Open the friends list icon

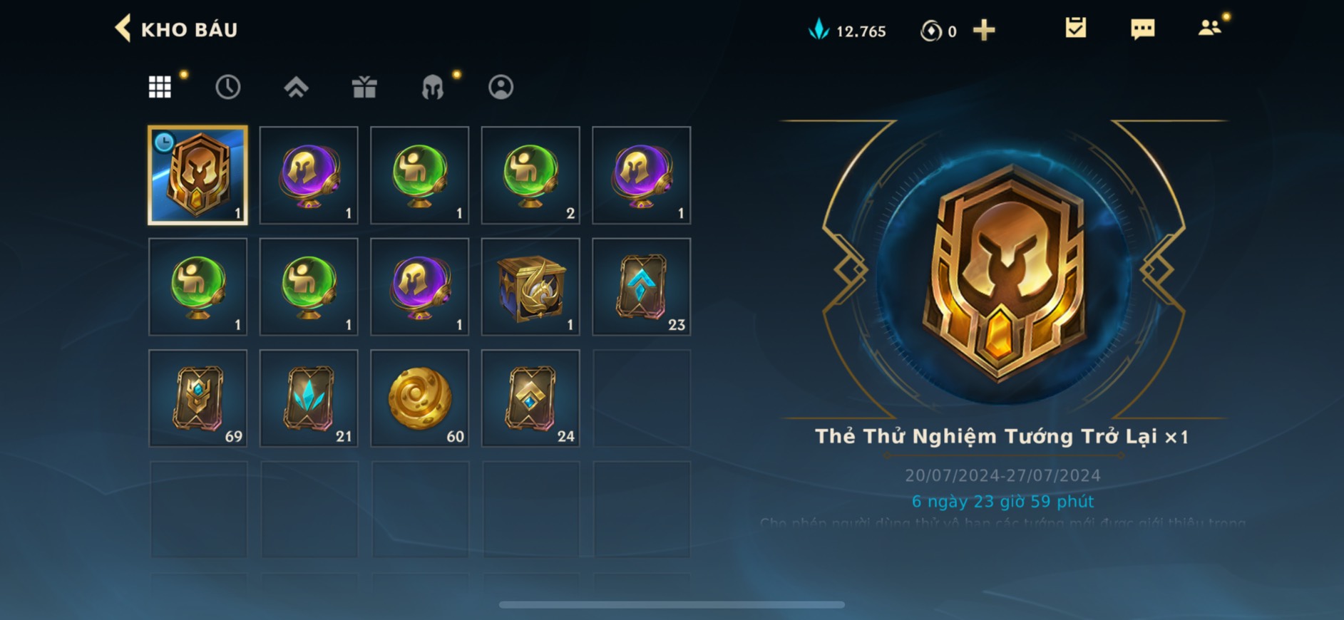tap(1209, 28)
